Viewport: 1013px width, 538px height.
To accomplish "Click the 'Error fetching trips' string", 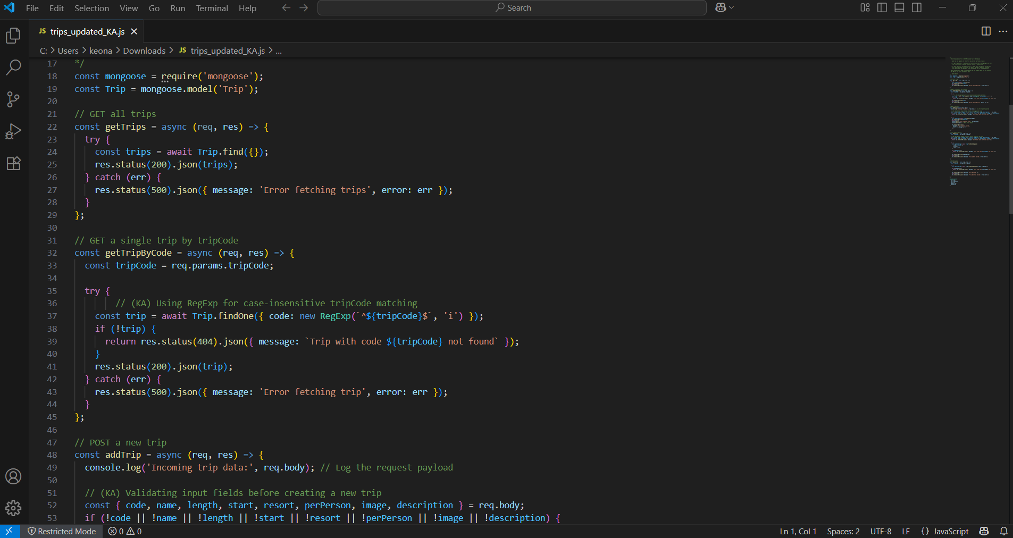I will 315,190.
